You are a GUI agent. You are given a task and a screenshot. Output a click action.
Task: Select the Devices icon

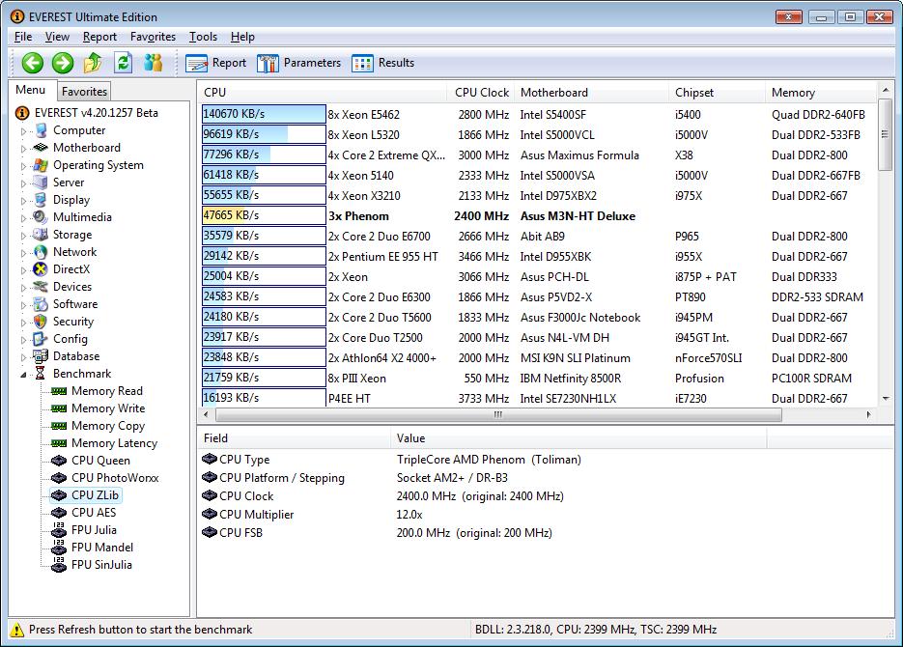tap(41, 287)
